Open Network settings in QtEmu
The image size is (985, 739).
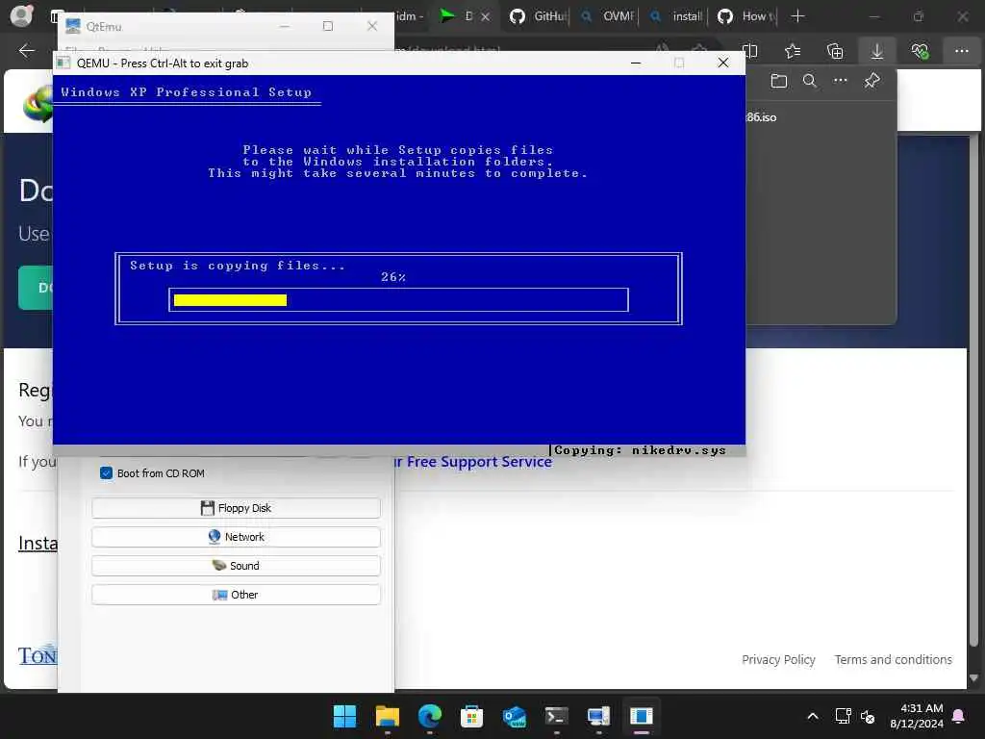[x=236, y=537]
